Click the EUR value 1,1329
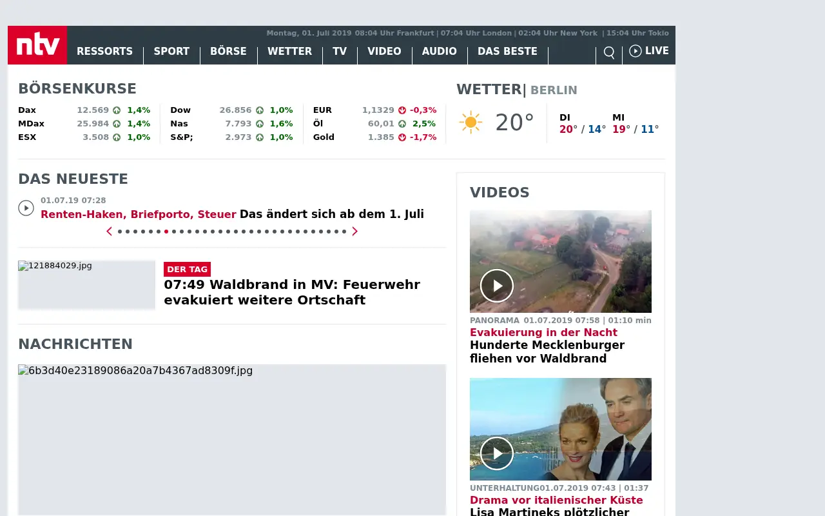Viewport: 825px width, 516px height. point(378,110)
